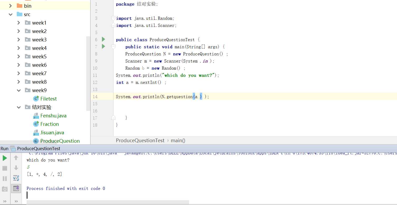Expand the week6 folder
397x205 pixels.
(18, 65)
